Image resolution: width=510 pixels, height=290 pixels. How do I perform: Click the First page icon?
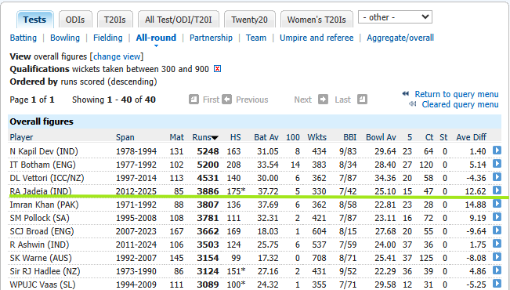click(x=194, y=100)
